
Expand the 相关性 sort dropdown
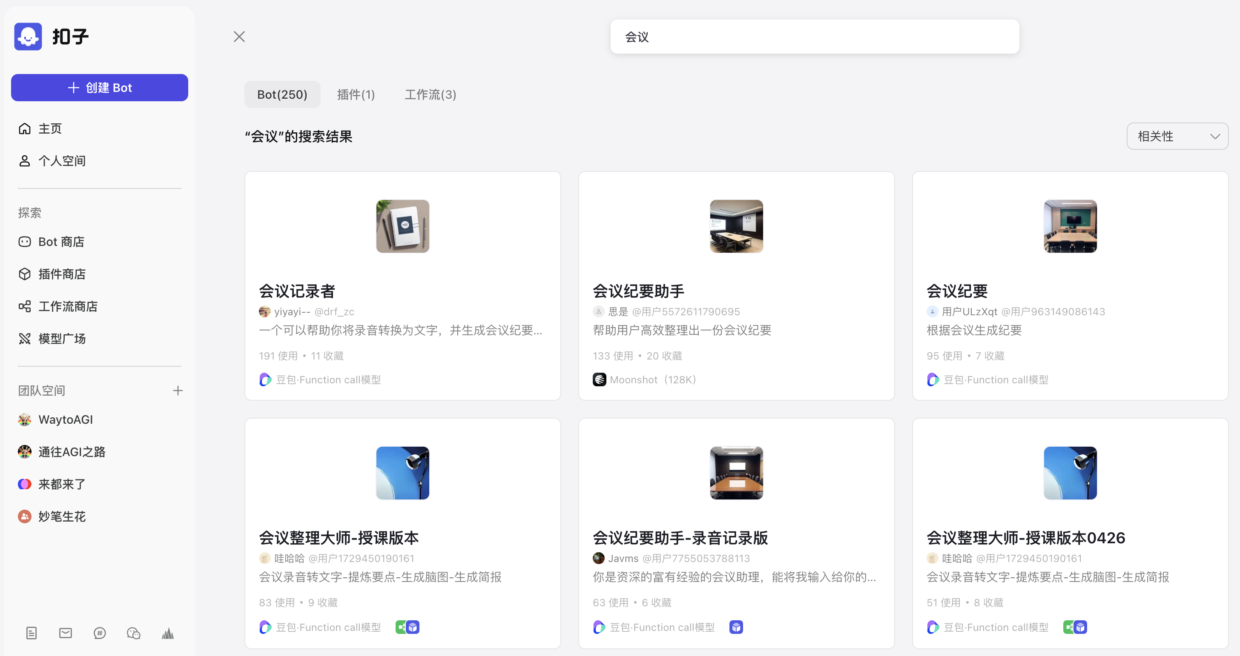click(1177, 136)
